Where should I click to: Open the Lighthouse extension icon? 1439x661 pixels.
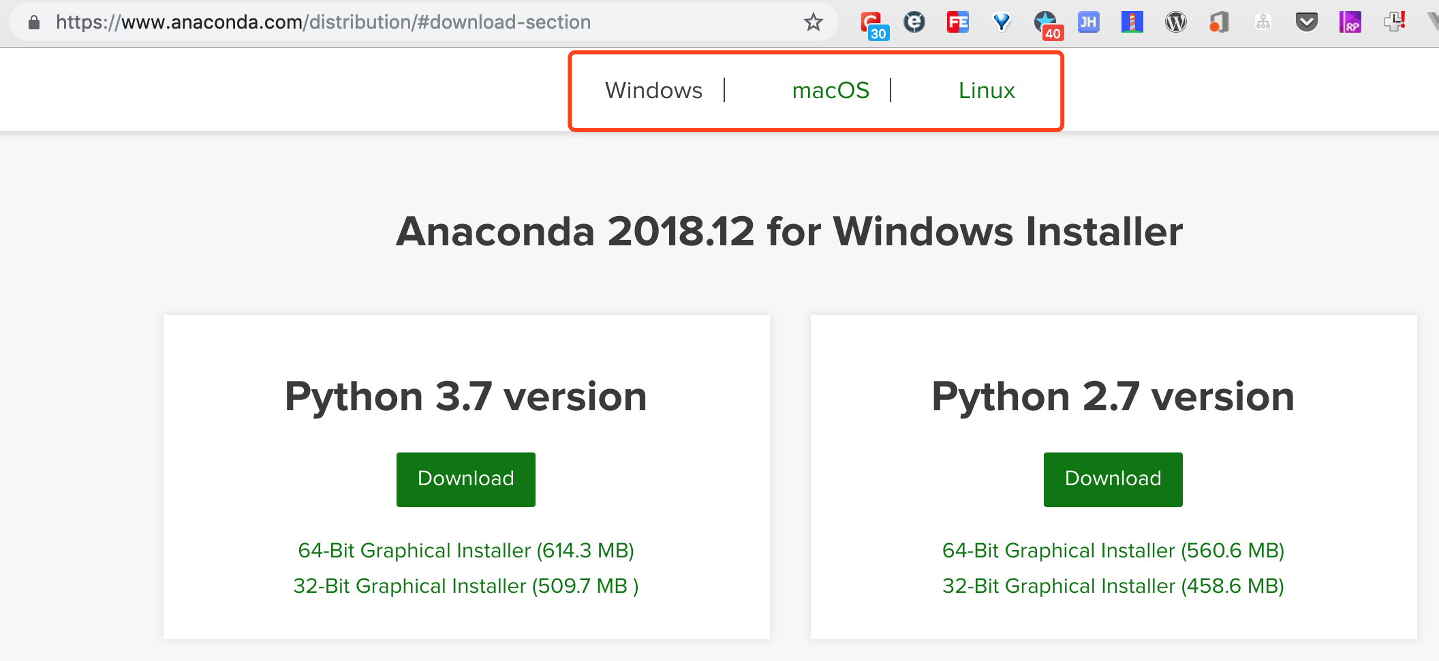pos(1132,22)
